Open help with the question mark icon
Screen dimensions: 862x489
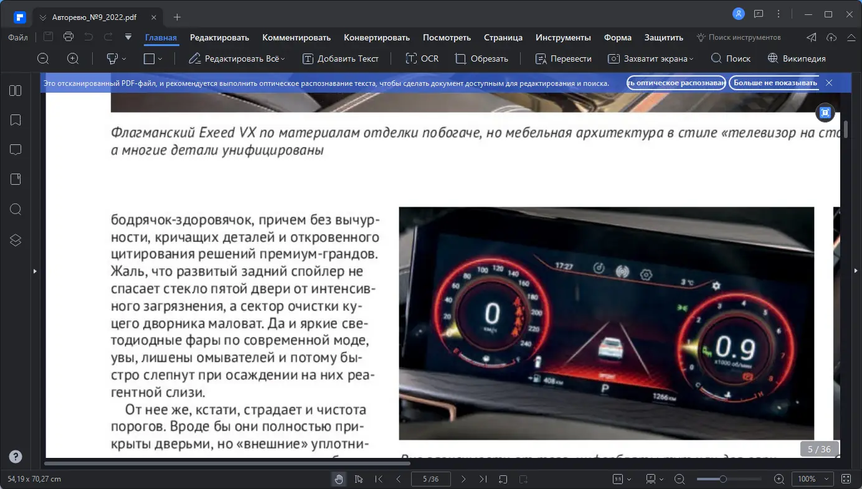16,457
